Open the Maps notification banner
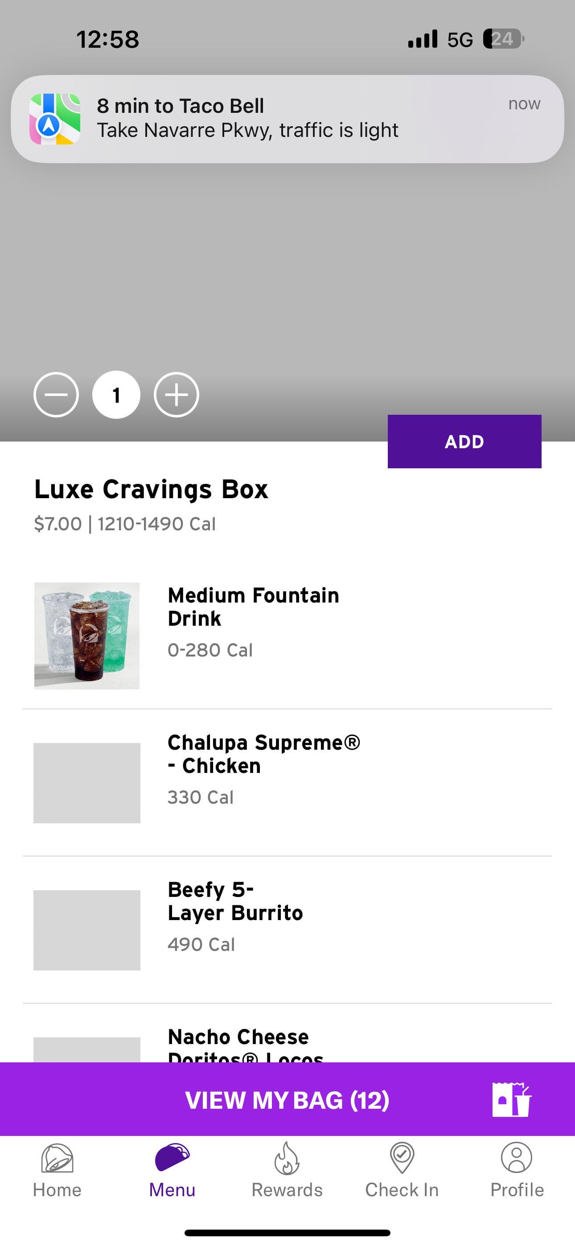575x1247 pixels. pyautogui.click(x=287, y=119)
